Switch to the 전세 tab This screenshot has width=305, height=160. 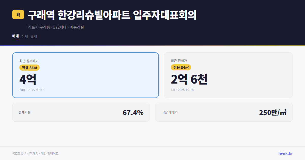tap(24, 36)
